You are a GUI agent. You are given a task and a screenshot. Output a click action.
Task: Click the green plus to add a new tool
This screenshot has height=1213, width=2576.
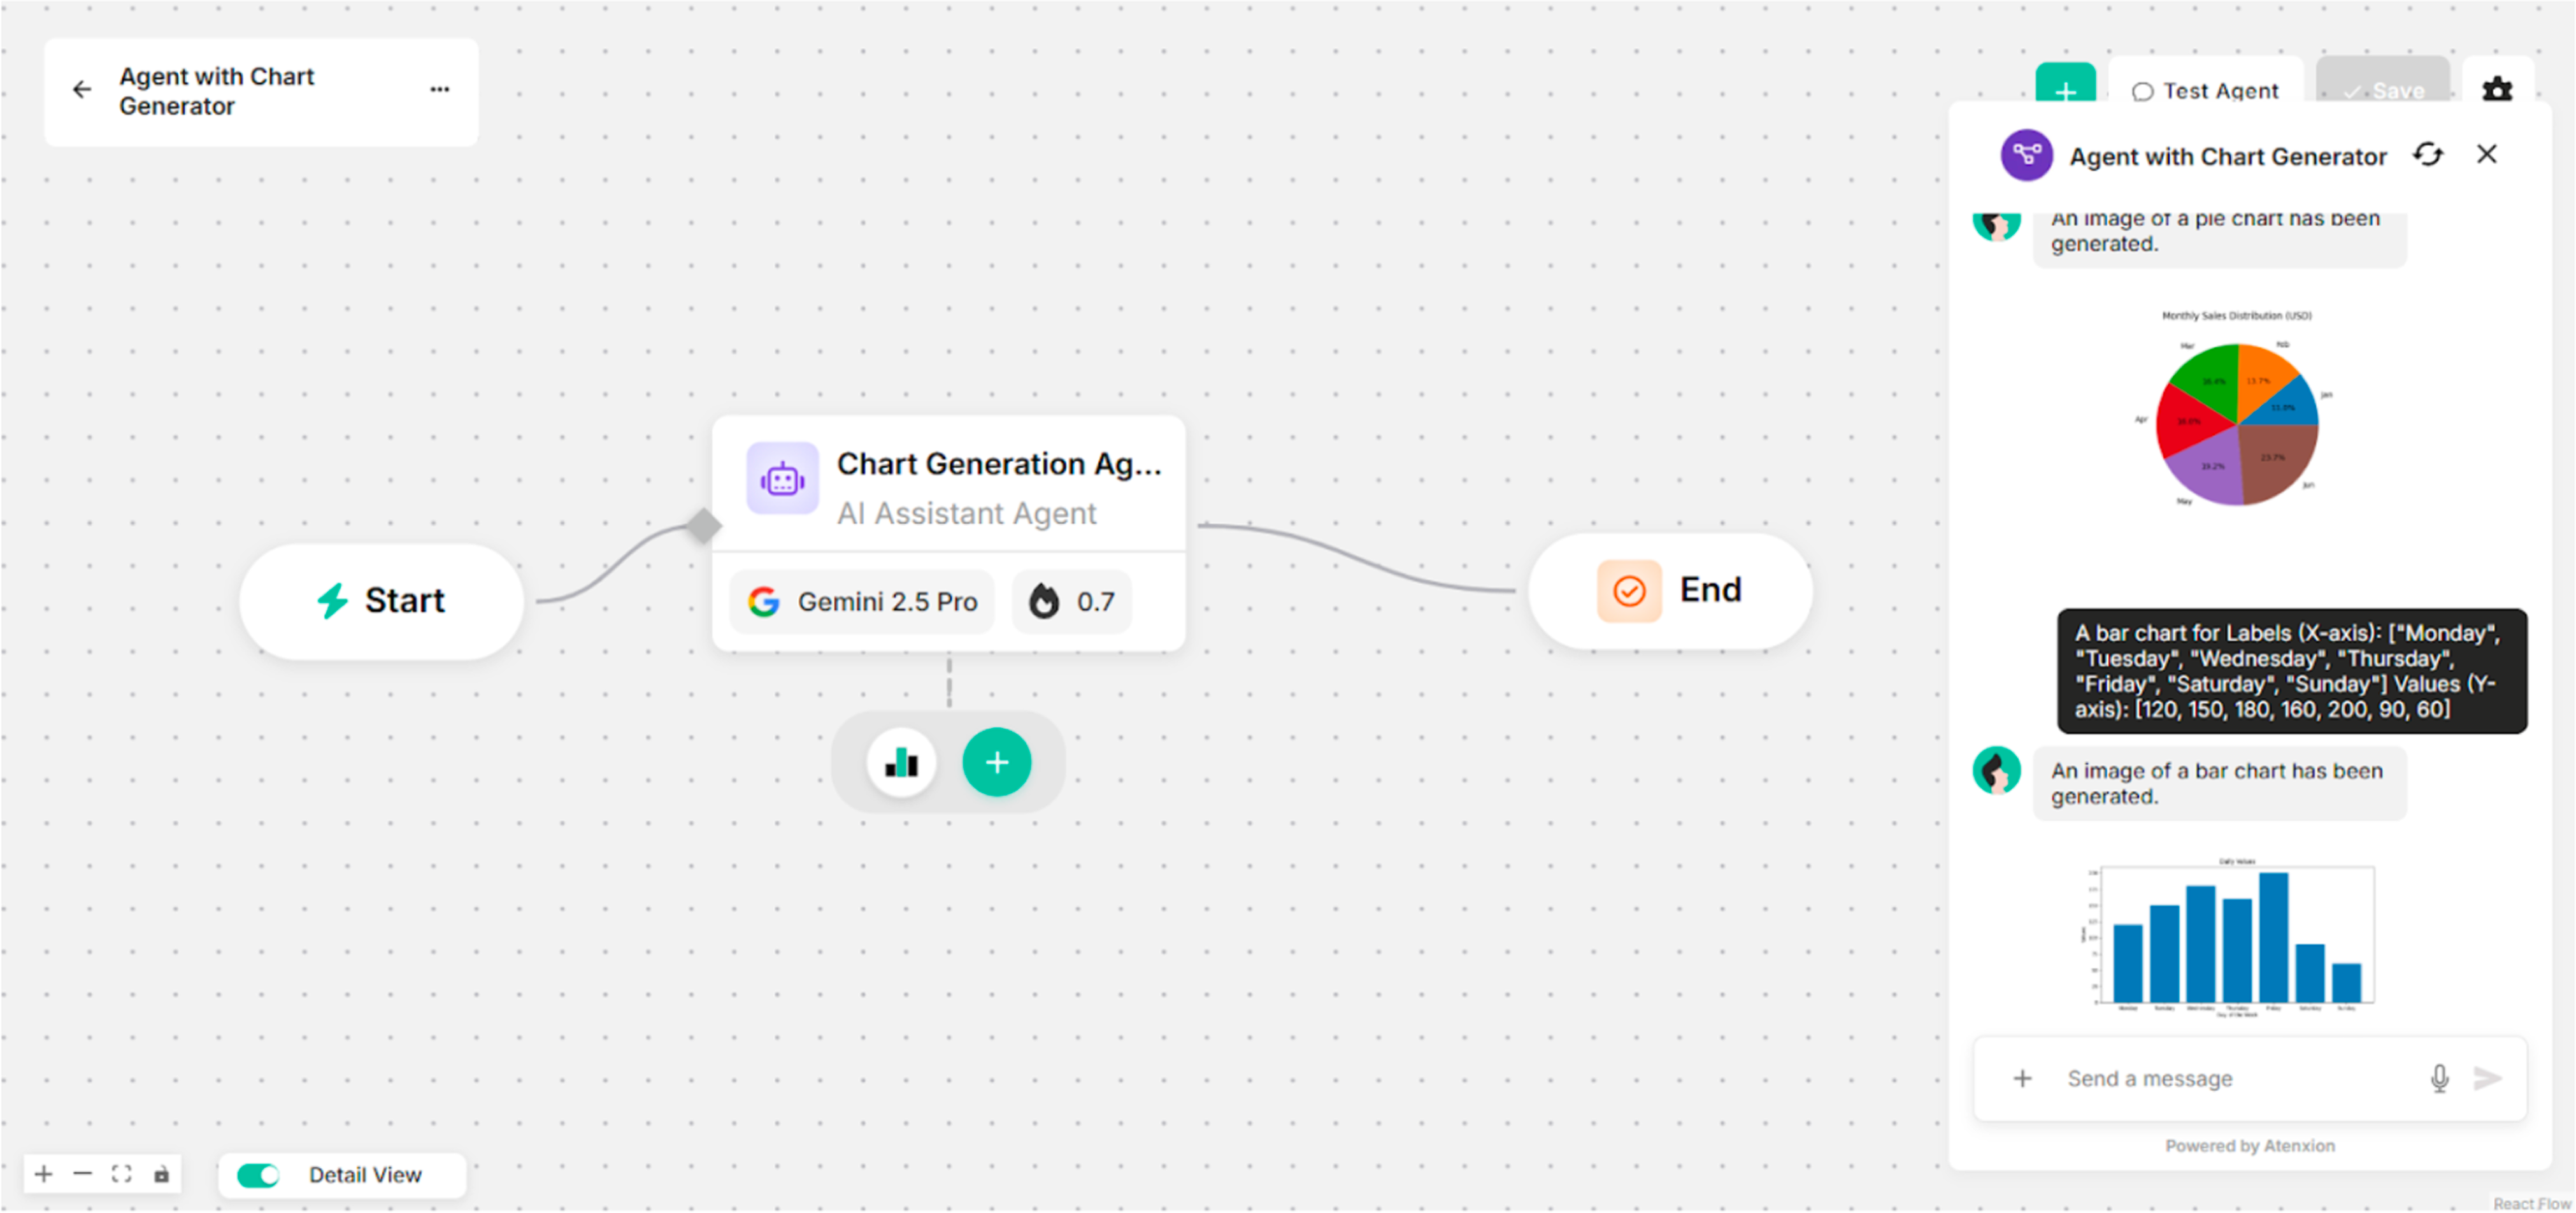click(x=997, y=762)
